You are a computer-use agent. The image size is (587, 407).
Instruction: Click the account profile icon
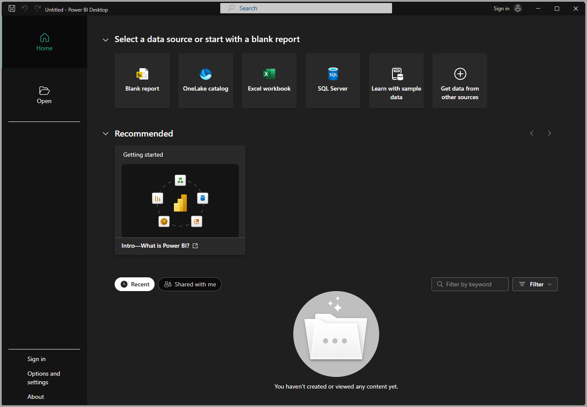518,8
